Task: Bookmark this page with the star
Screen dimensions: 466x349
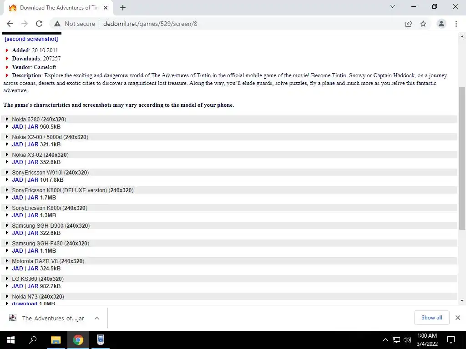Action: click(423, 24)
